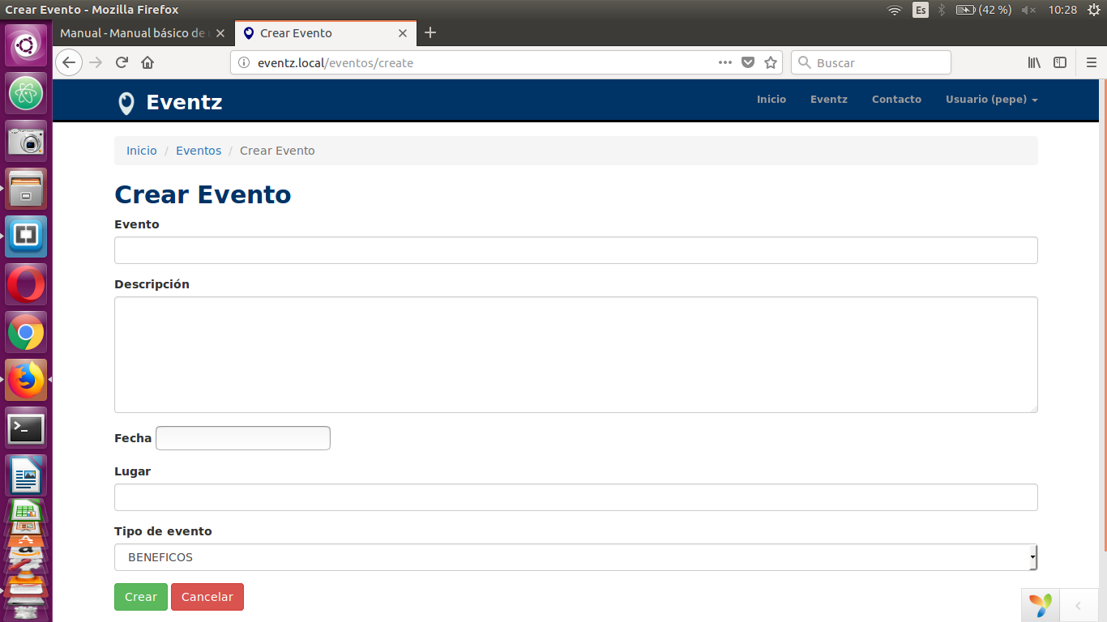
Task: Open the battery indicator showing 42 %
Action: pyautogui.click(x=984, y=10)
